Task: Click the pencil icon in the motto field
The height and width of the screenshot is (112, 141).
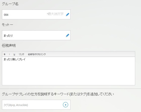Action: [67, 35]
